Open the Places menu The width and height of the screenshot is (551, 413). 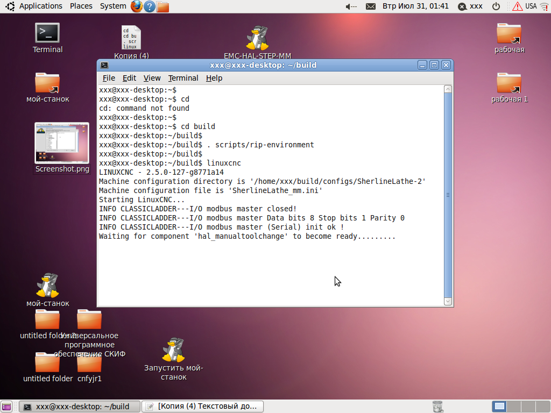81,6
